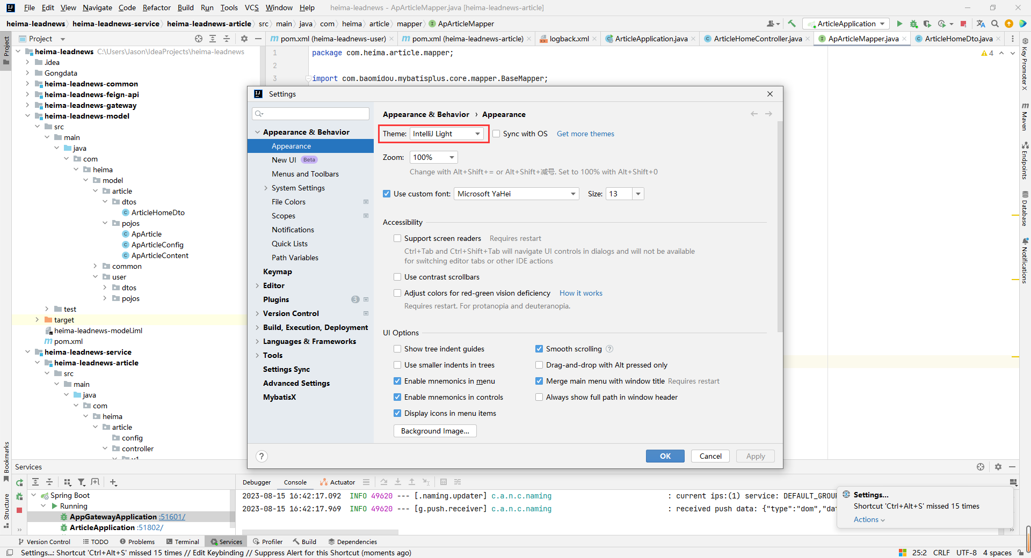
Task: Uncheck the Smooth scrolling option
Action: [x=539, y=349]
